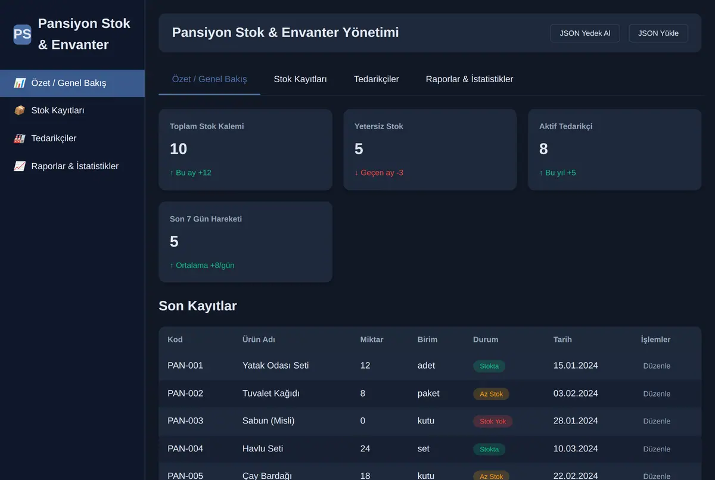Viewport: 715px width, 480px height.
Task: Click the Az Stok badge for Tuvalet Kağıdı
Action: (492, 394)
